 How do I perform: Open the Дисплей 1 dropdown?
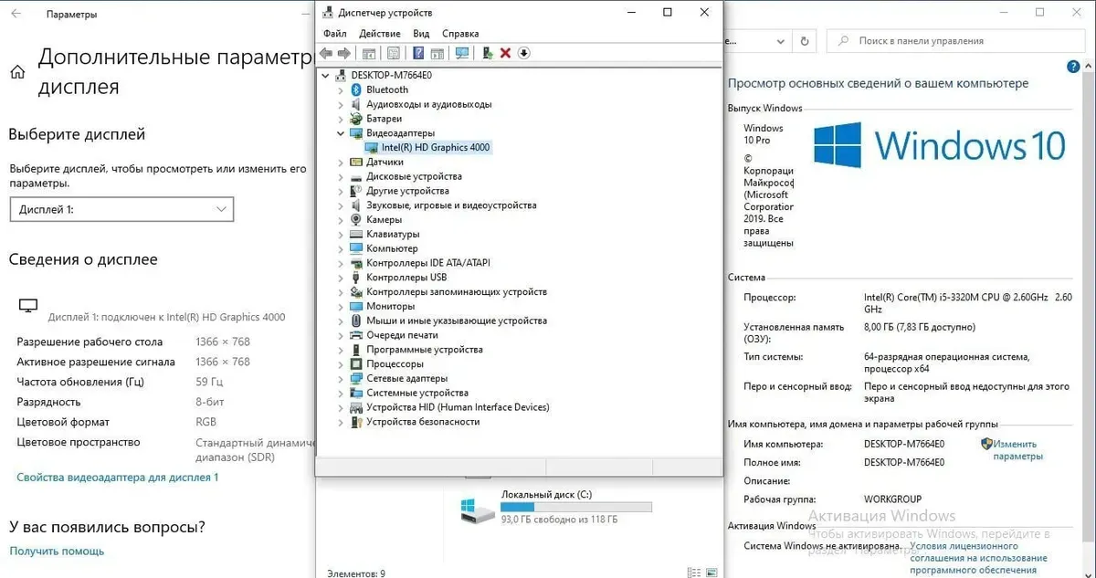pos(121,209)
